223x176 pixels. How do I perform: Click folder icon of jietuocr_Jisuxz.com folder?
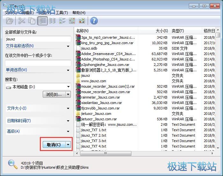[78, 114]
